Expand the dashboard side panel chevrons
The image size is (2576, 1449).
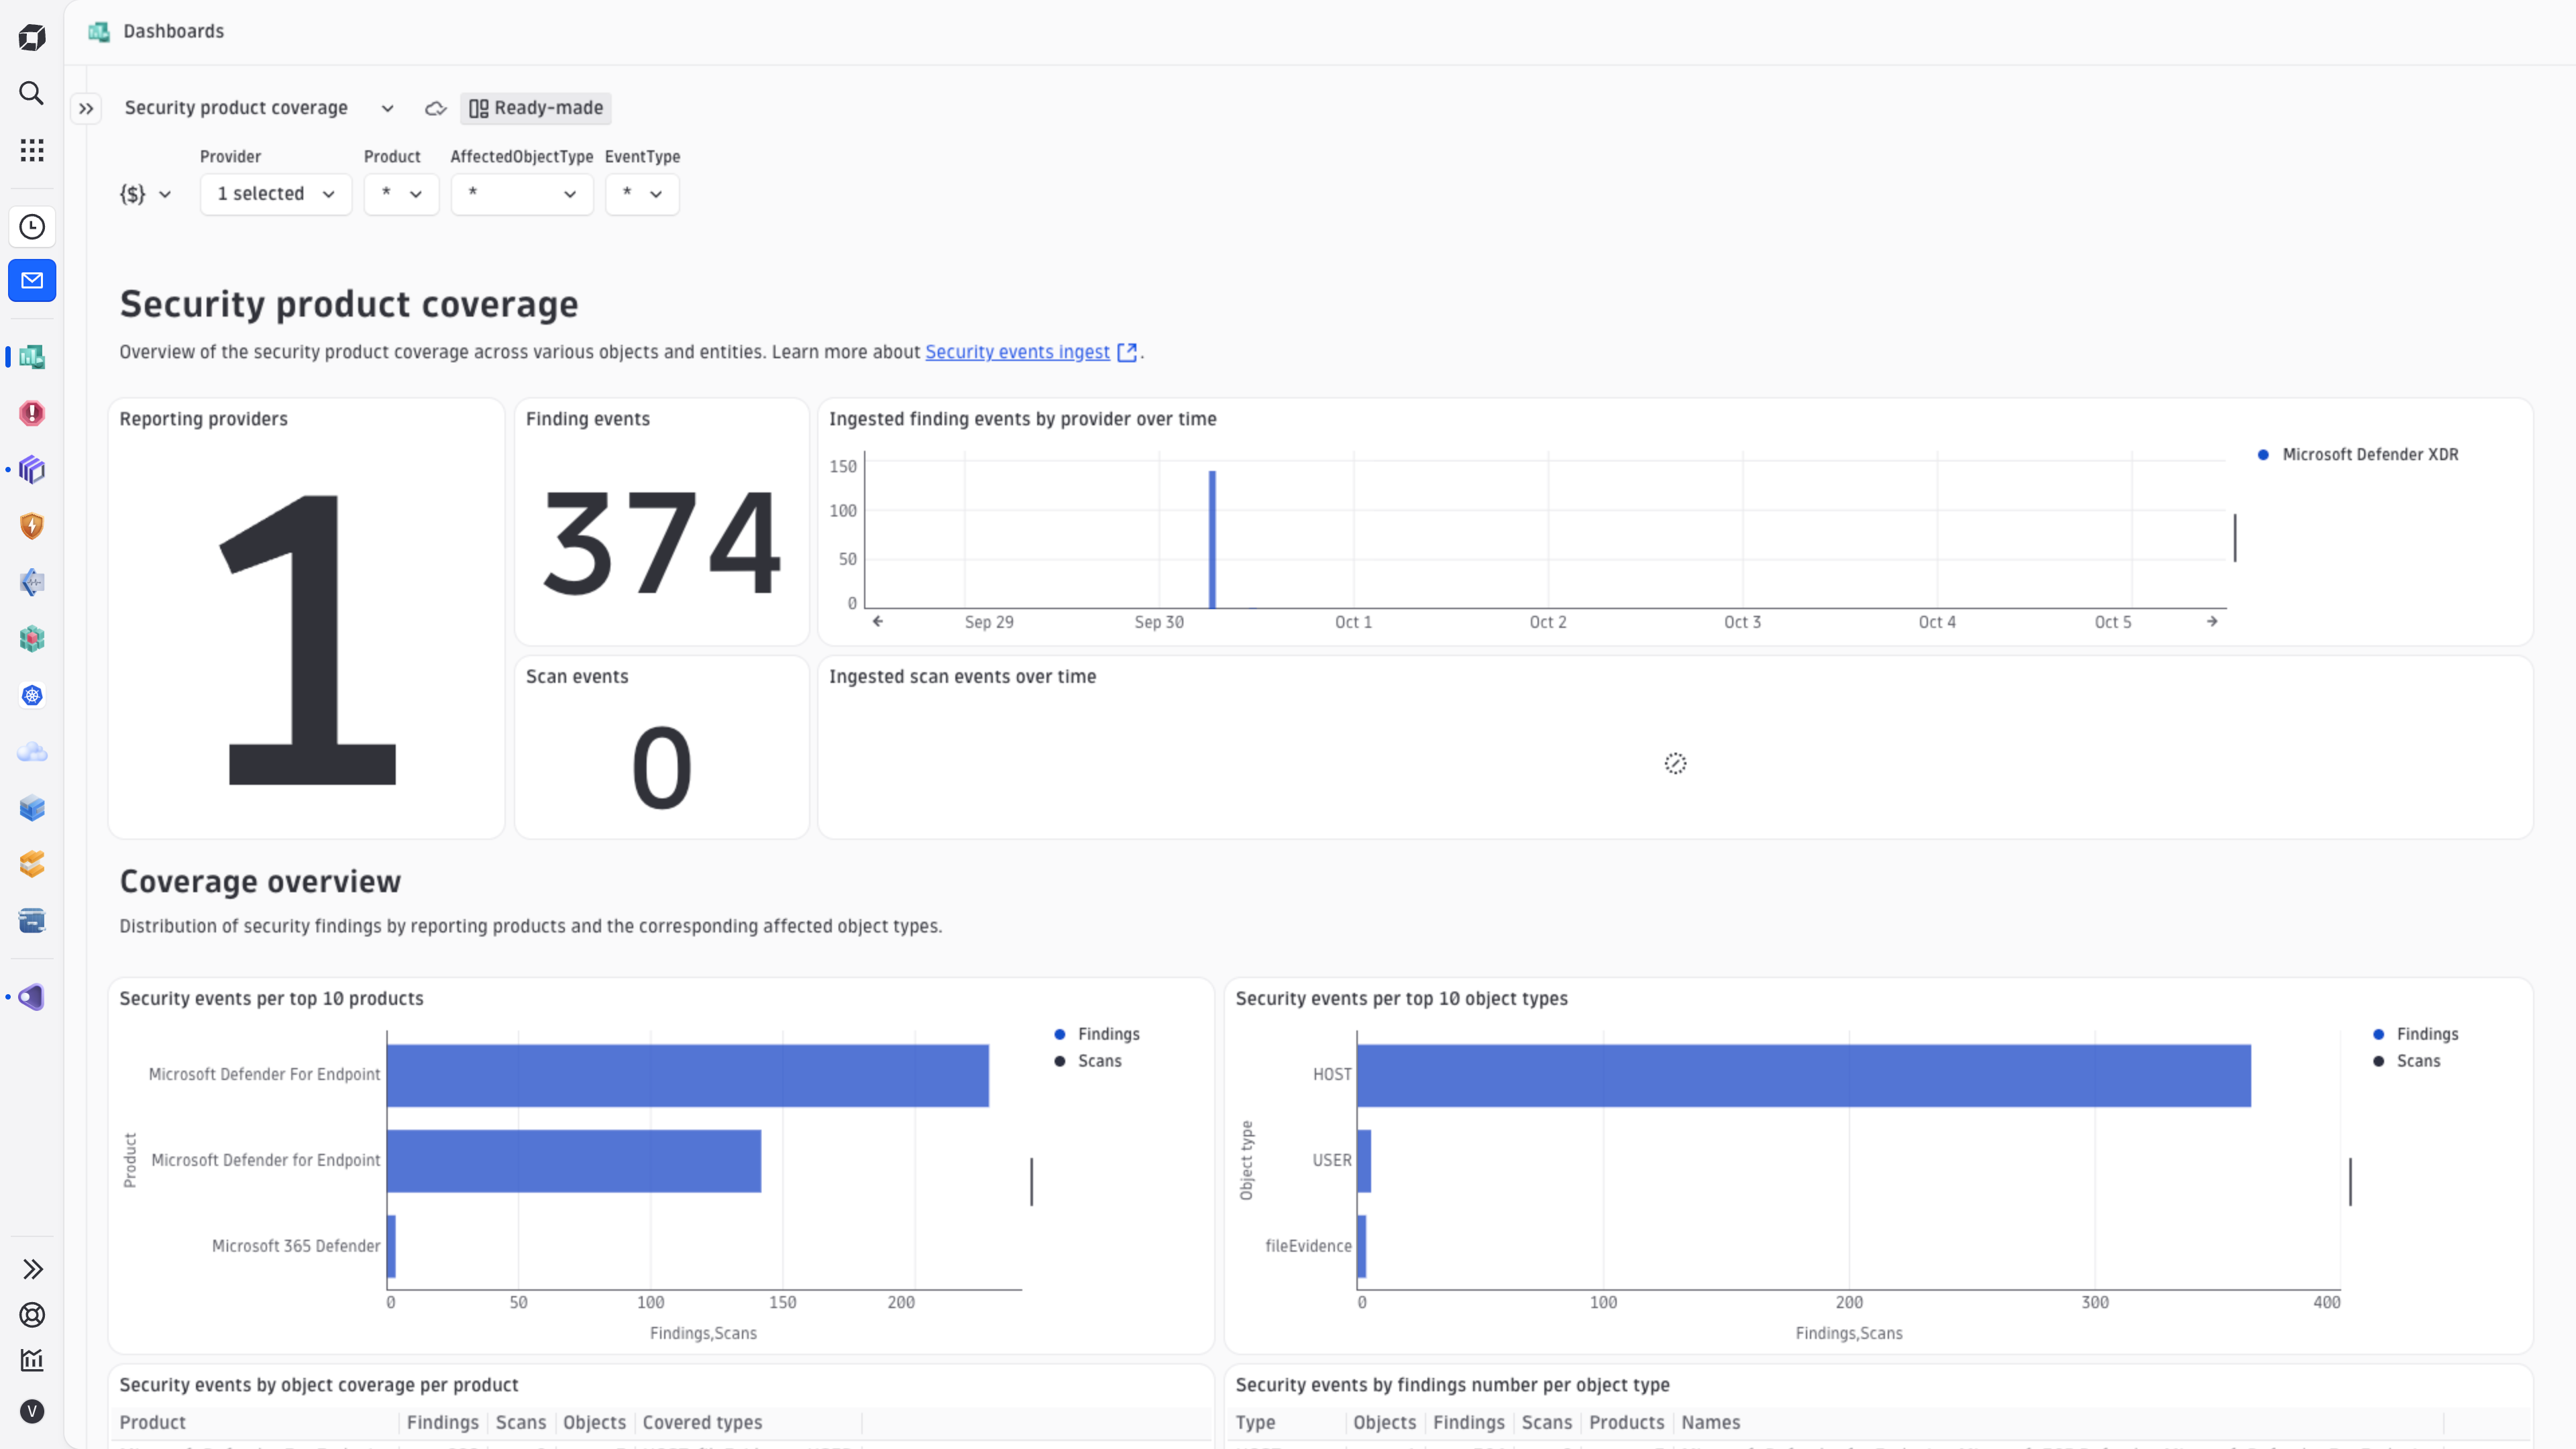(86, 108)
